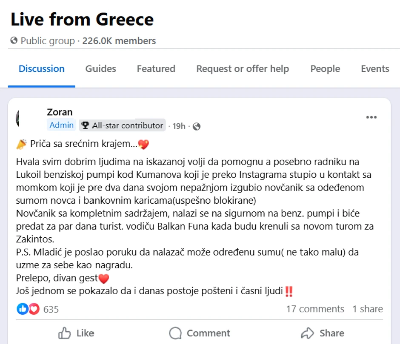Image resolution: width=400 pixels, height=344 pixels.
Task: Open the People tab
Action: pyautogui.click(x=325, y=68)
